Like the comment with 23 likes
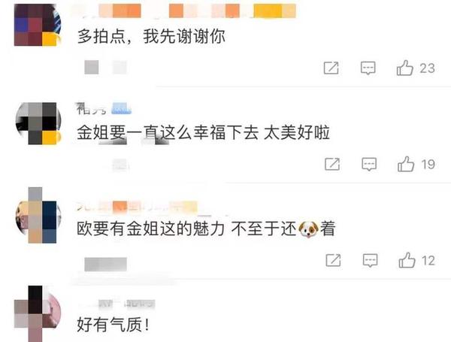This screenshot has height=342, width=451. (x=404, y=68)
